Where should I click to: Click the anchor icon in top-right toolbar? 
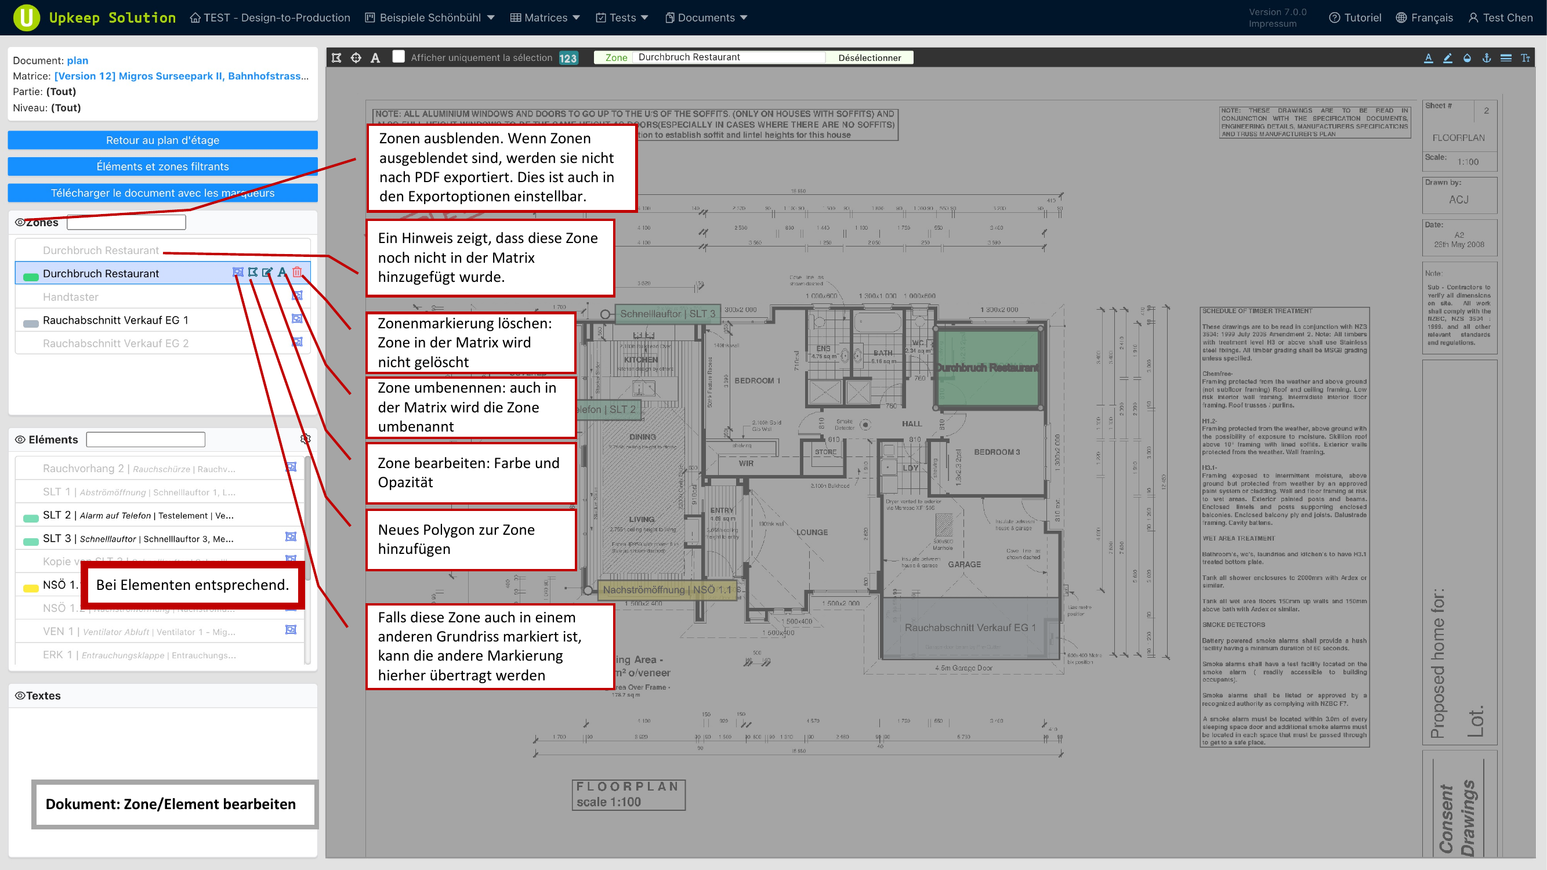[1486, 57]
